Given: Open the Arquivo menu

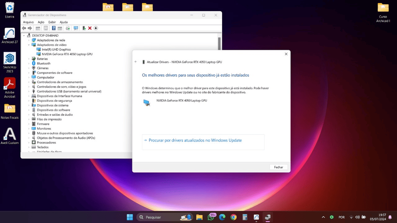Looking at the screenshot, I should (28, 22).
